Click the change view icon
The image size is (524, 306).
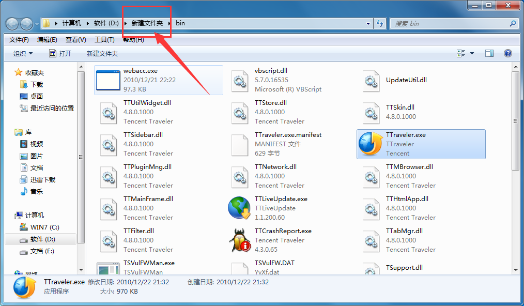(x=461, y=53)
